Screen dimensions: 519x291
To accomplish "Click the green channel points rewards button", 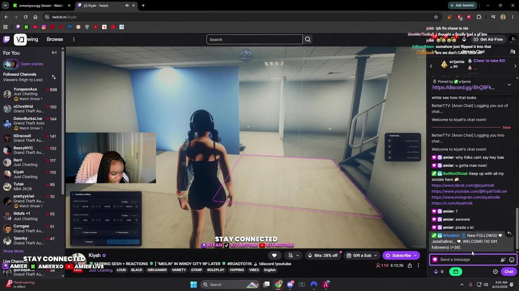I will click(x=455, y=272).
